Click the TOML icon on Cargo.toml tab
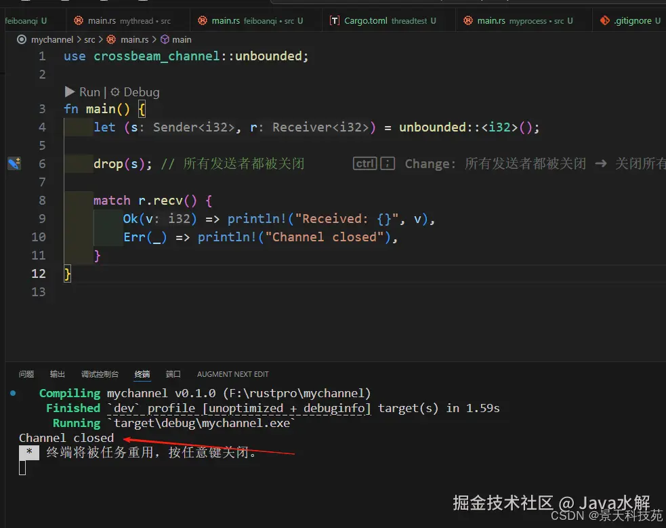Image resolution: width=666 pixels, height=528 pixels. pyautogui.click(x=334, y=20)
